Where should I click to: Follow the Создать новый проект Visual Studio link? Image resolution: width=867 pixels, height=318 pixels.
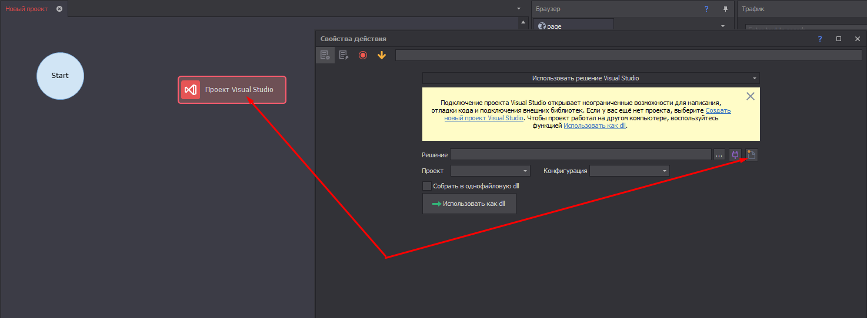(x=587, y=114)
